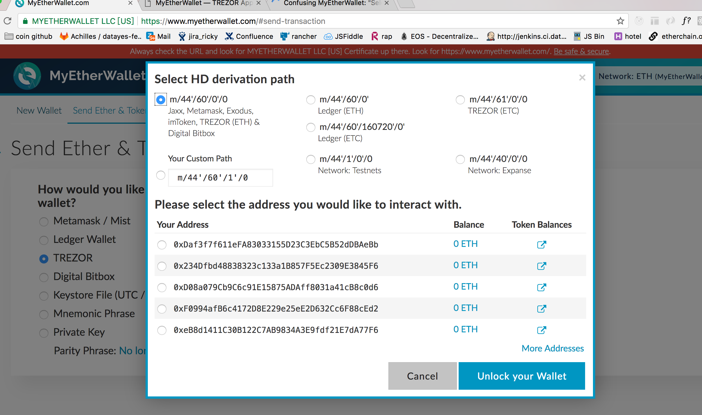This screenshot has height=415, width=702.
Task: Click the Unlock your Wallet button
Action: click(522, 376)
